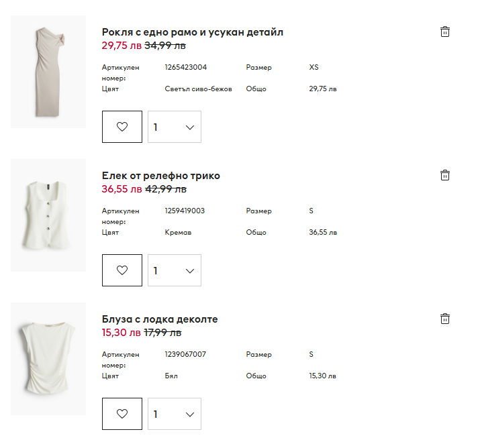Change quantity of the boat-neck blouse
This screenshot has height=442, width=480.
tap(175, 414)
